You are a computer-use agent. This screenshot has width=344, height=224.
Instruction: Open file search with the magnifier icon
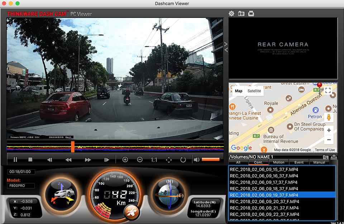pyautogui.click(x=325, y=157)
